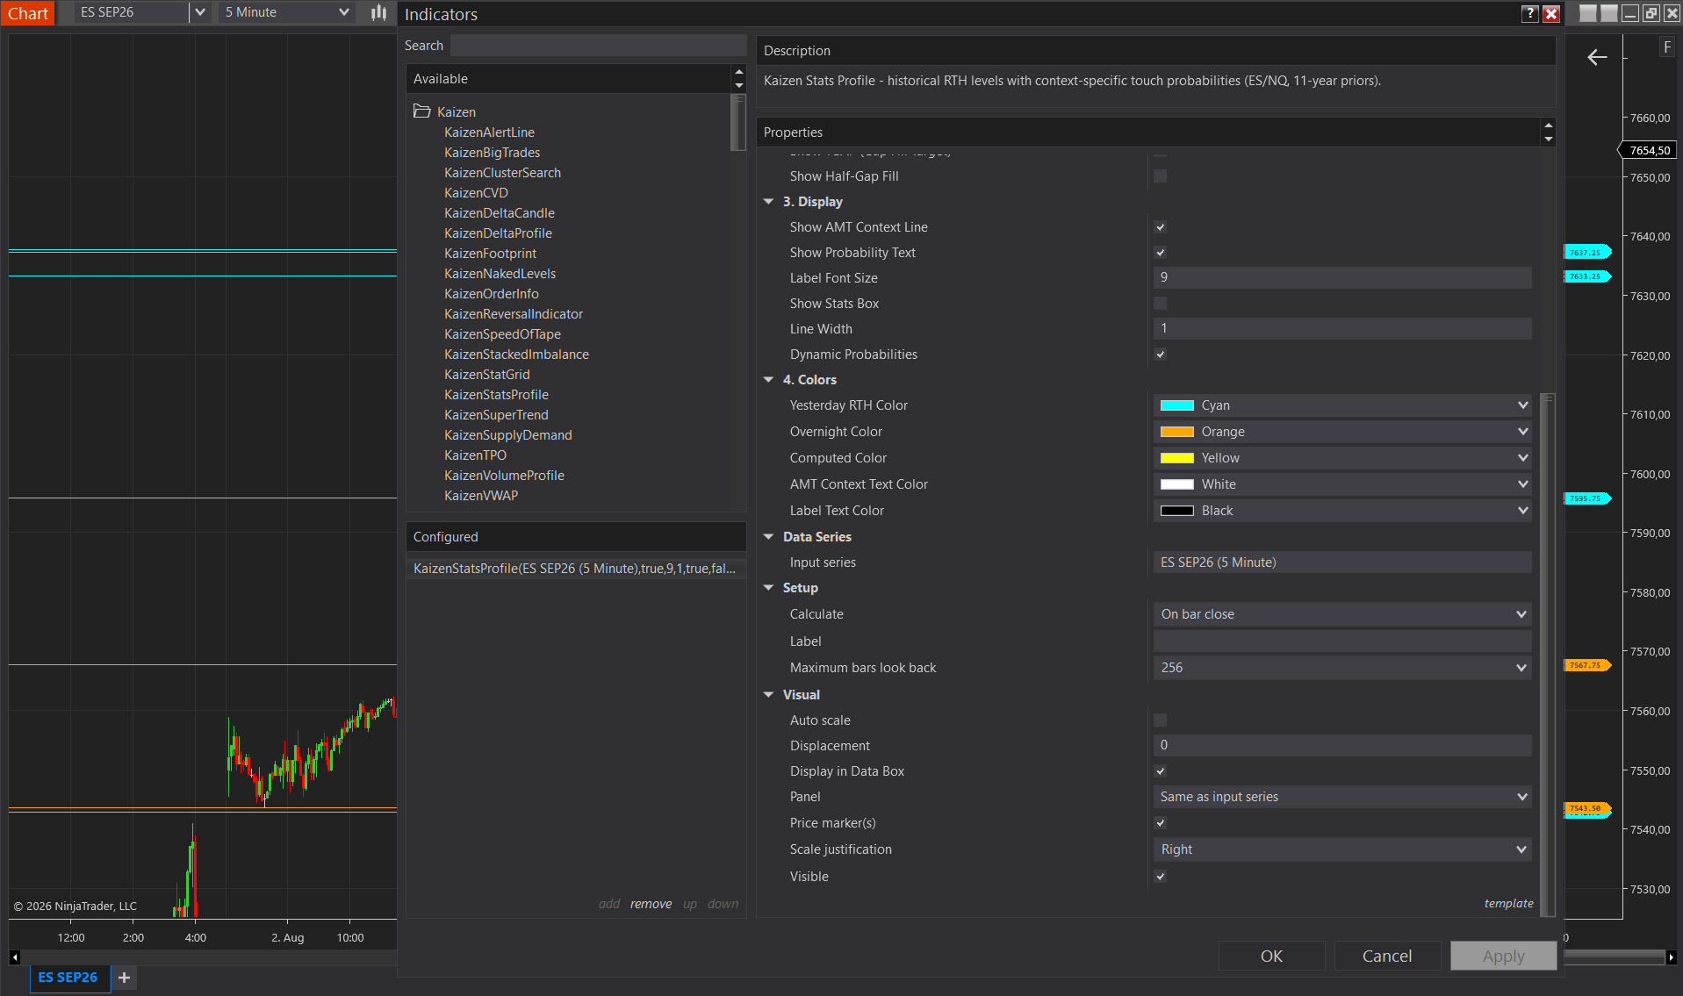Click the Chart tab label

(x=28, y=13)
